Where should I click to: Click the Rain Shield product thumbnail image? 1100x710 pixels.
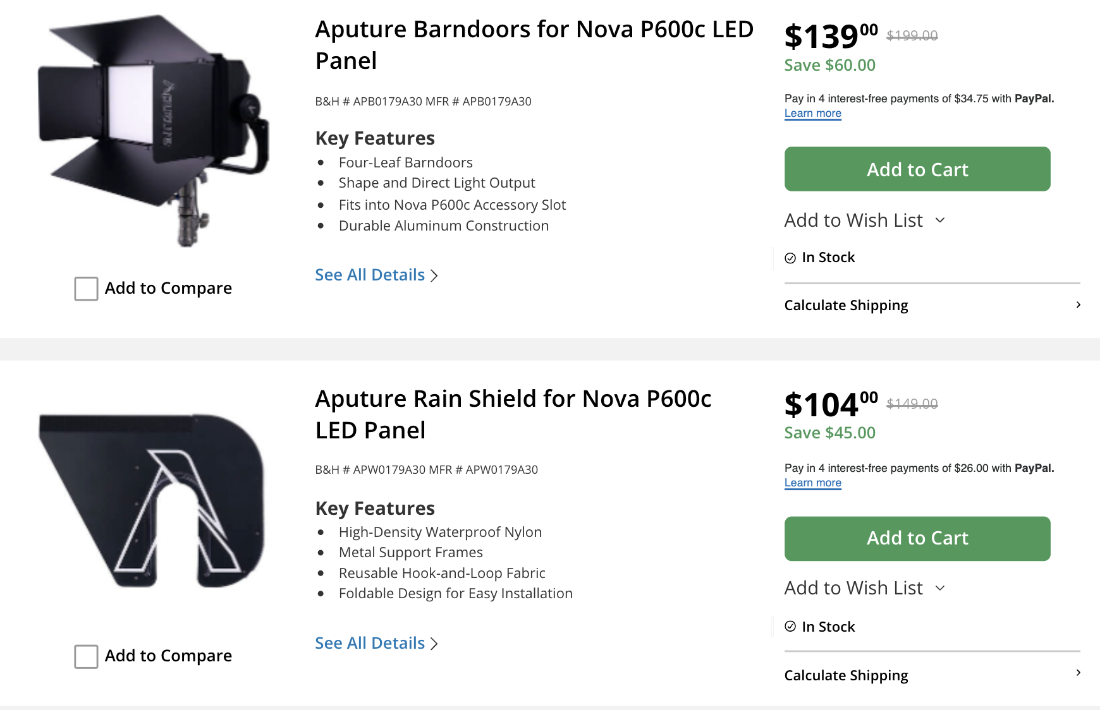[x=152, y=500]
